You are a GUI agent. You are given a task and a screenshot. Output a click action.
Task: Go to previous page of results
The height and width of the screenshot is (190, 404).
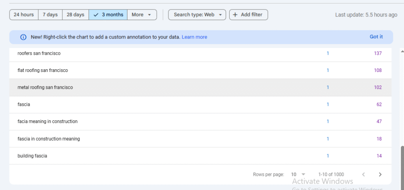tap(363, 174)
